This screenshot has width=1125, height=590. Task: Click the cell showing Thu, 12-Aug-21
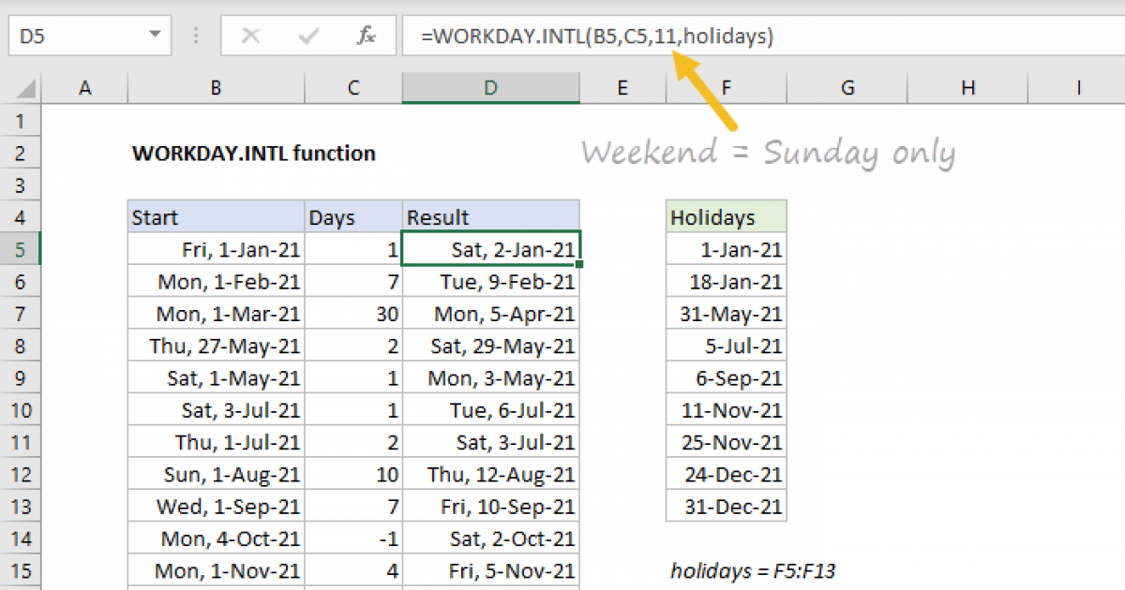[490, 474]
